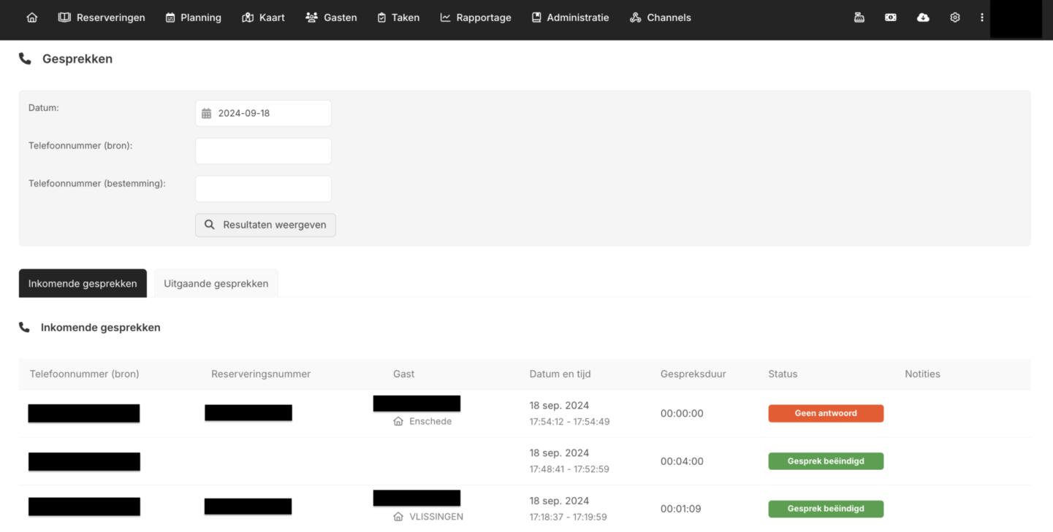1053x532 pixels.
Task: Click the banknote payment icon
Action: (x=891, y=18)
